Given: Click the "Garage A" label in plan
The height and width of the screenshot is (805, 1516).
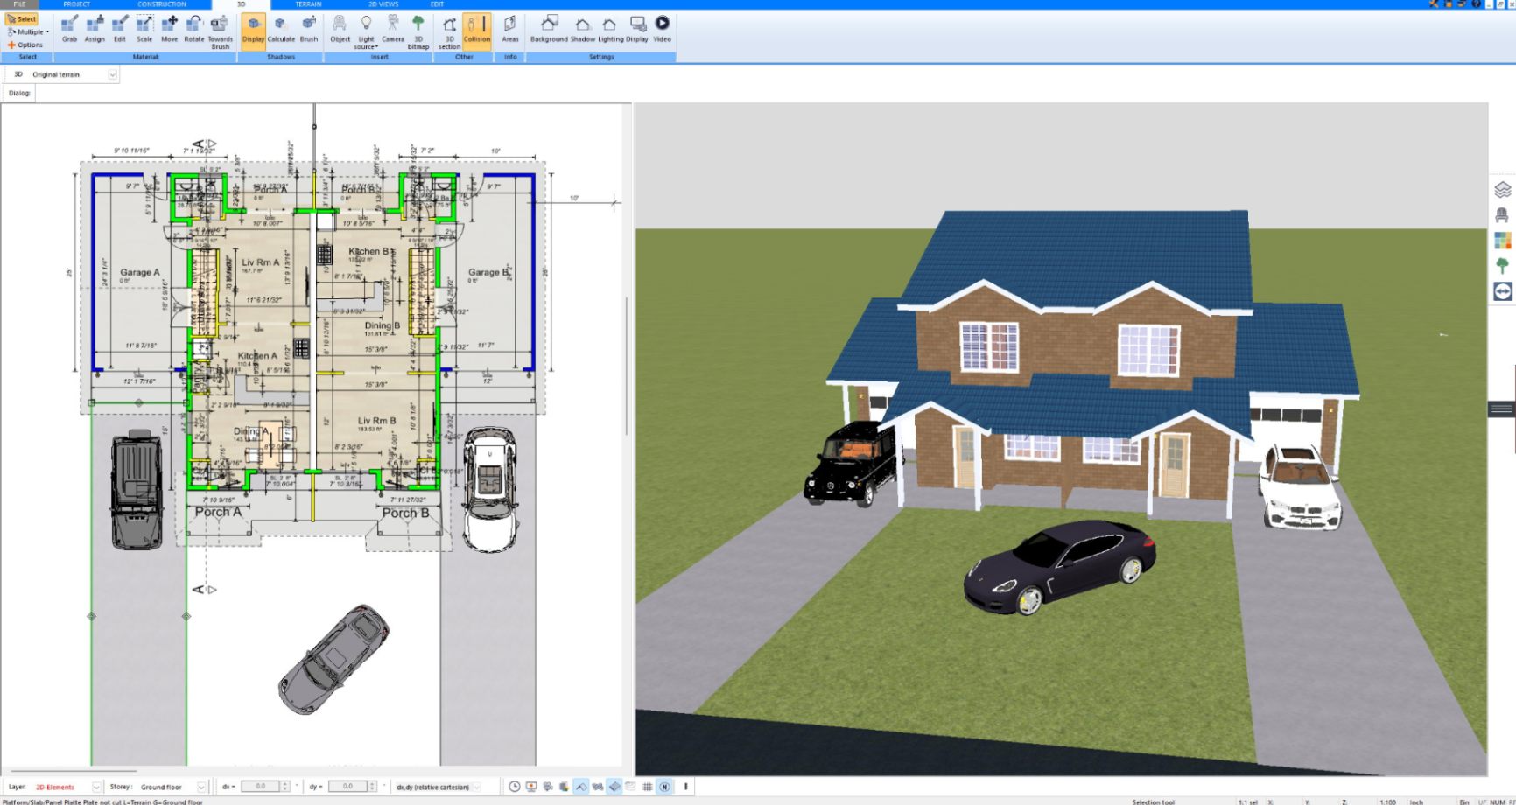Looking at the screenshot, I should tap(140, 272).
